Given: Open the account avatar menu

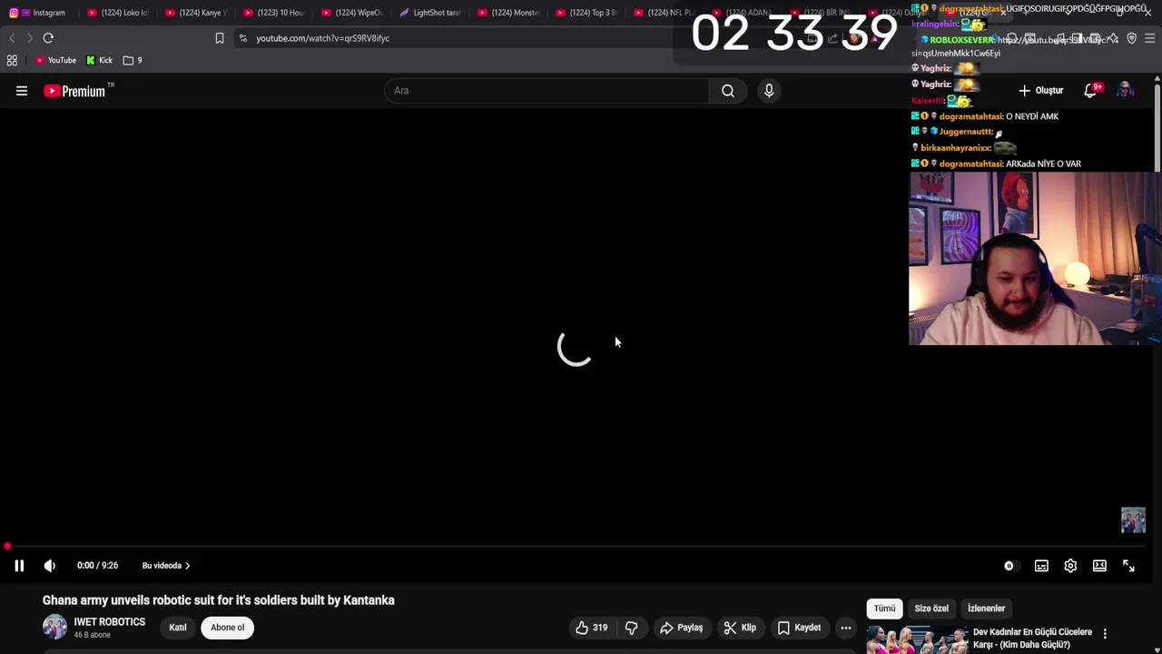Looking at the screenshot, I should click(x=1125, y=91).
